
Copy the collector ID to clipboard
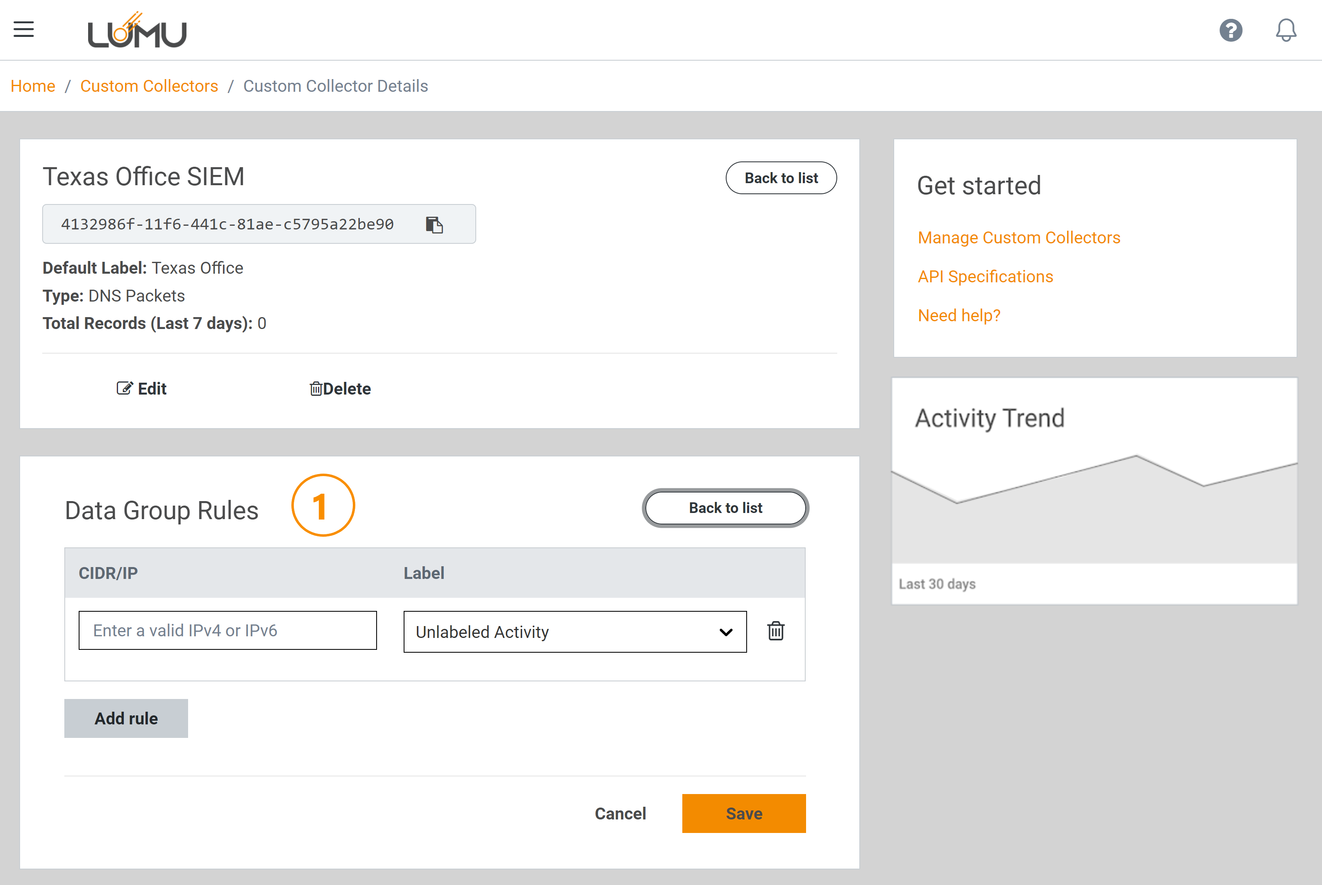click(x=434, y=225)
